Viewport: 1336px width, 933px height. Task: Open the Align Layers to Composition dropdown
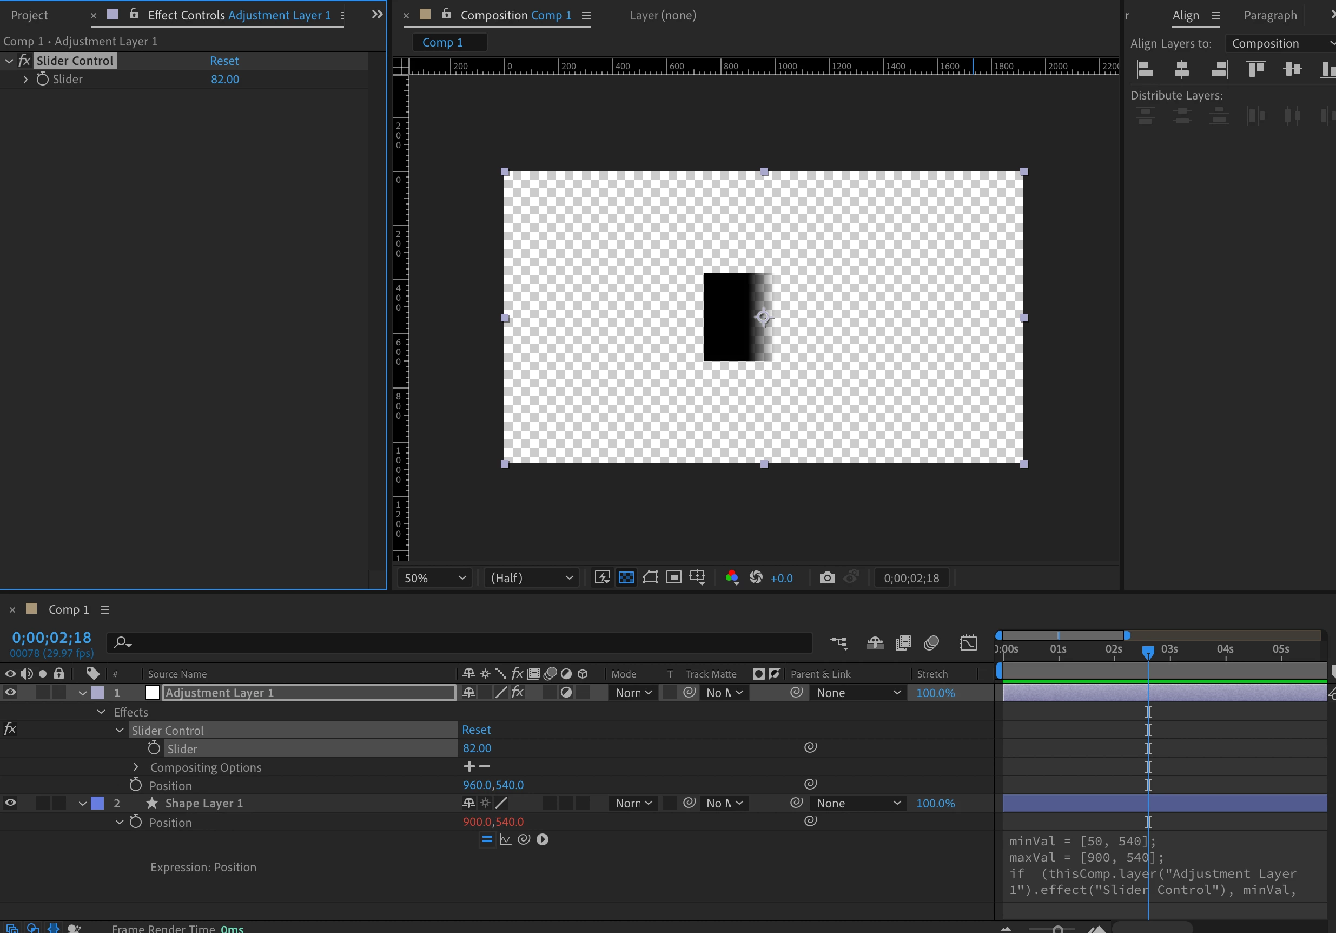(1280, 44)
